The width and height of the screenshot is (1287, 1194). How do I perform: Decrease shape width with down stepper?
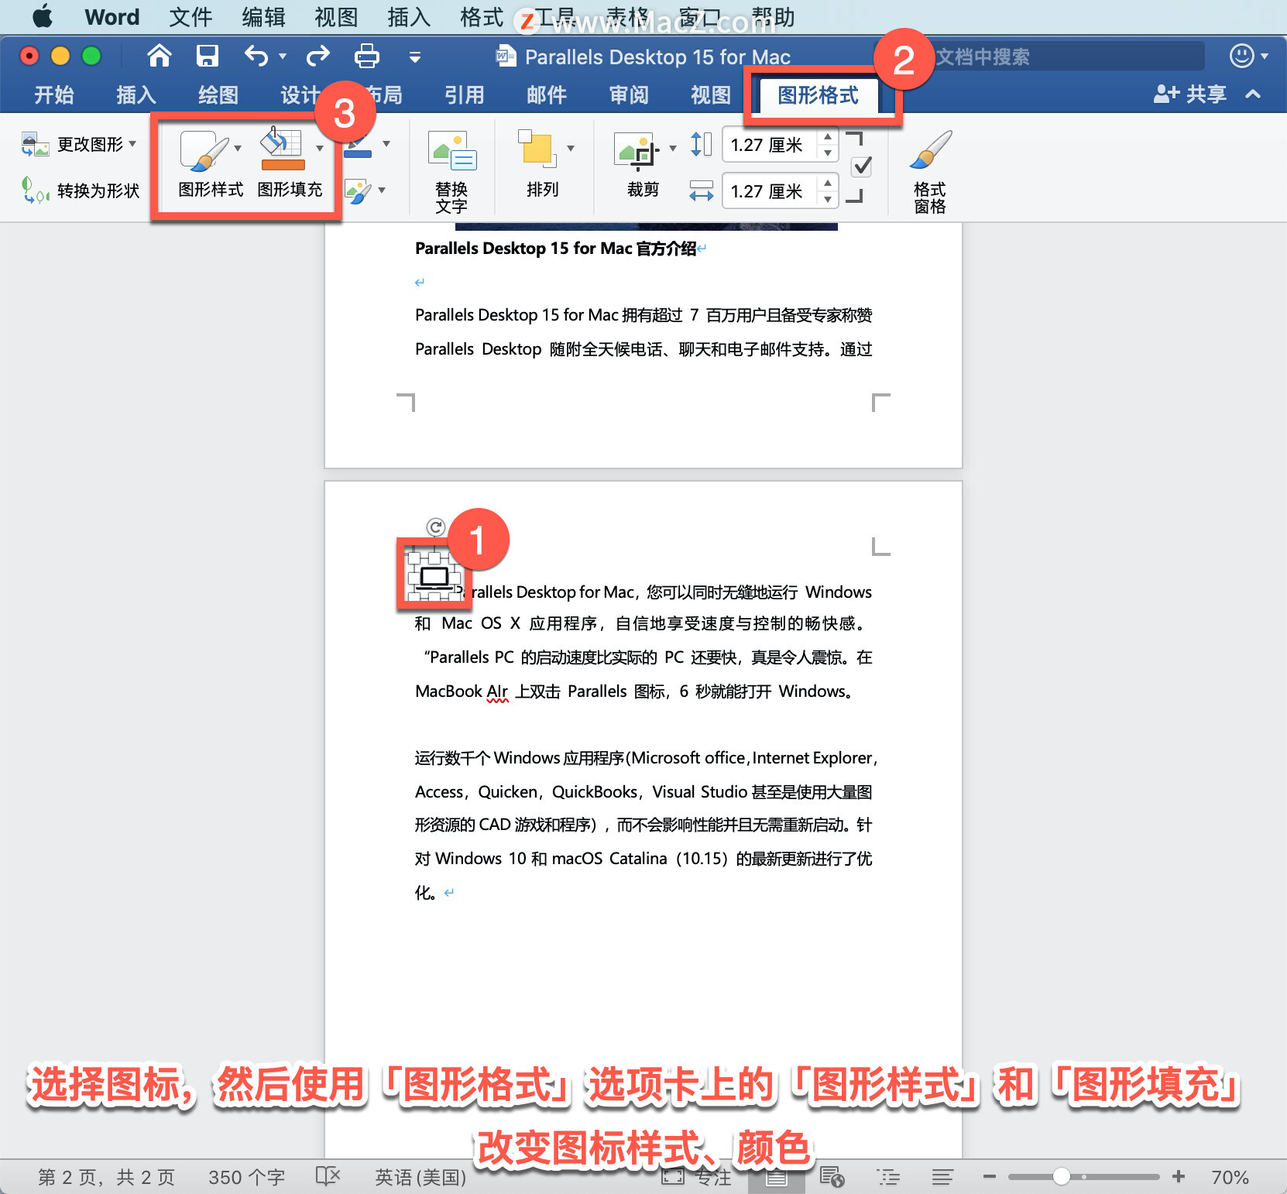click(x=828, y=200)
